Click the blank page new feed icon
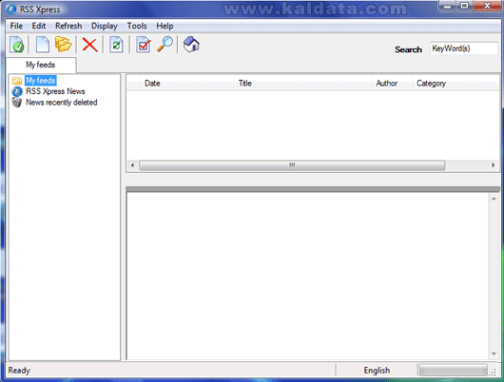This screenshot has width=504, height=382. (x=42, y=45)
